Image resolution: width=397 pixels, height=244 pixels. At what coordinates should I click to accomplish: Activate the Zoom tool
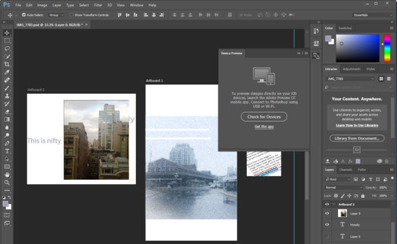tap(7, 182)
